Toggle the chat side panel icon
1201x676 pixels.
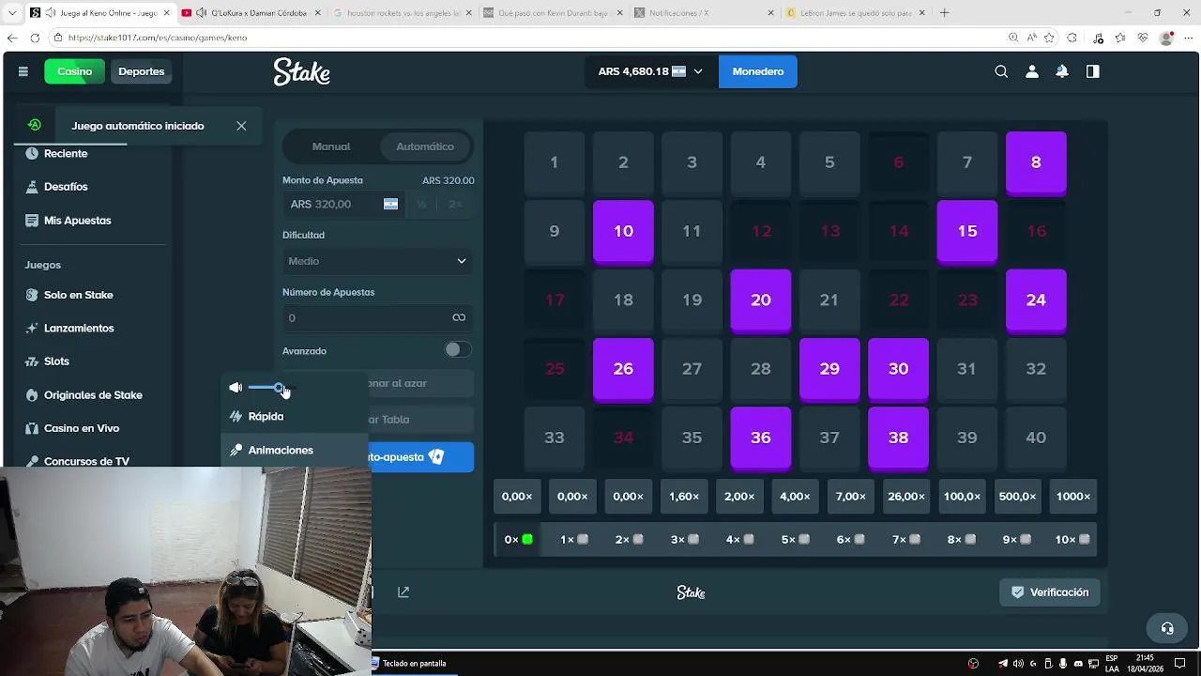pyautogui.click(x=1092, y=71)
